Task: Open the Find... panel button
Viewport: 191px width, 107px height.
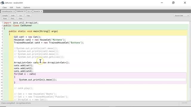Action: coord(13,18)
